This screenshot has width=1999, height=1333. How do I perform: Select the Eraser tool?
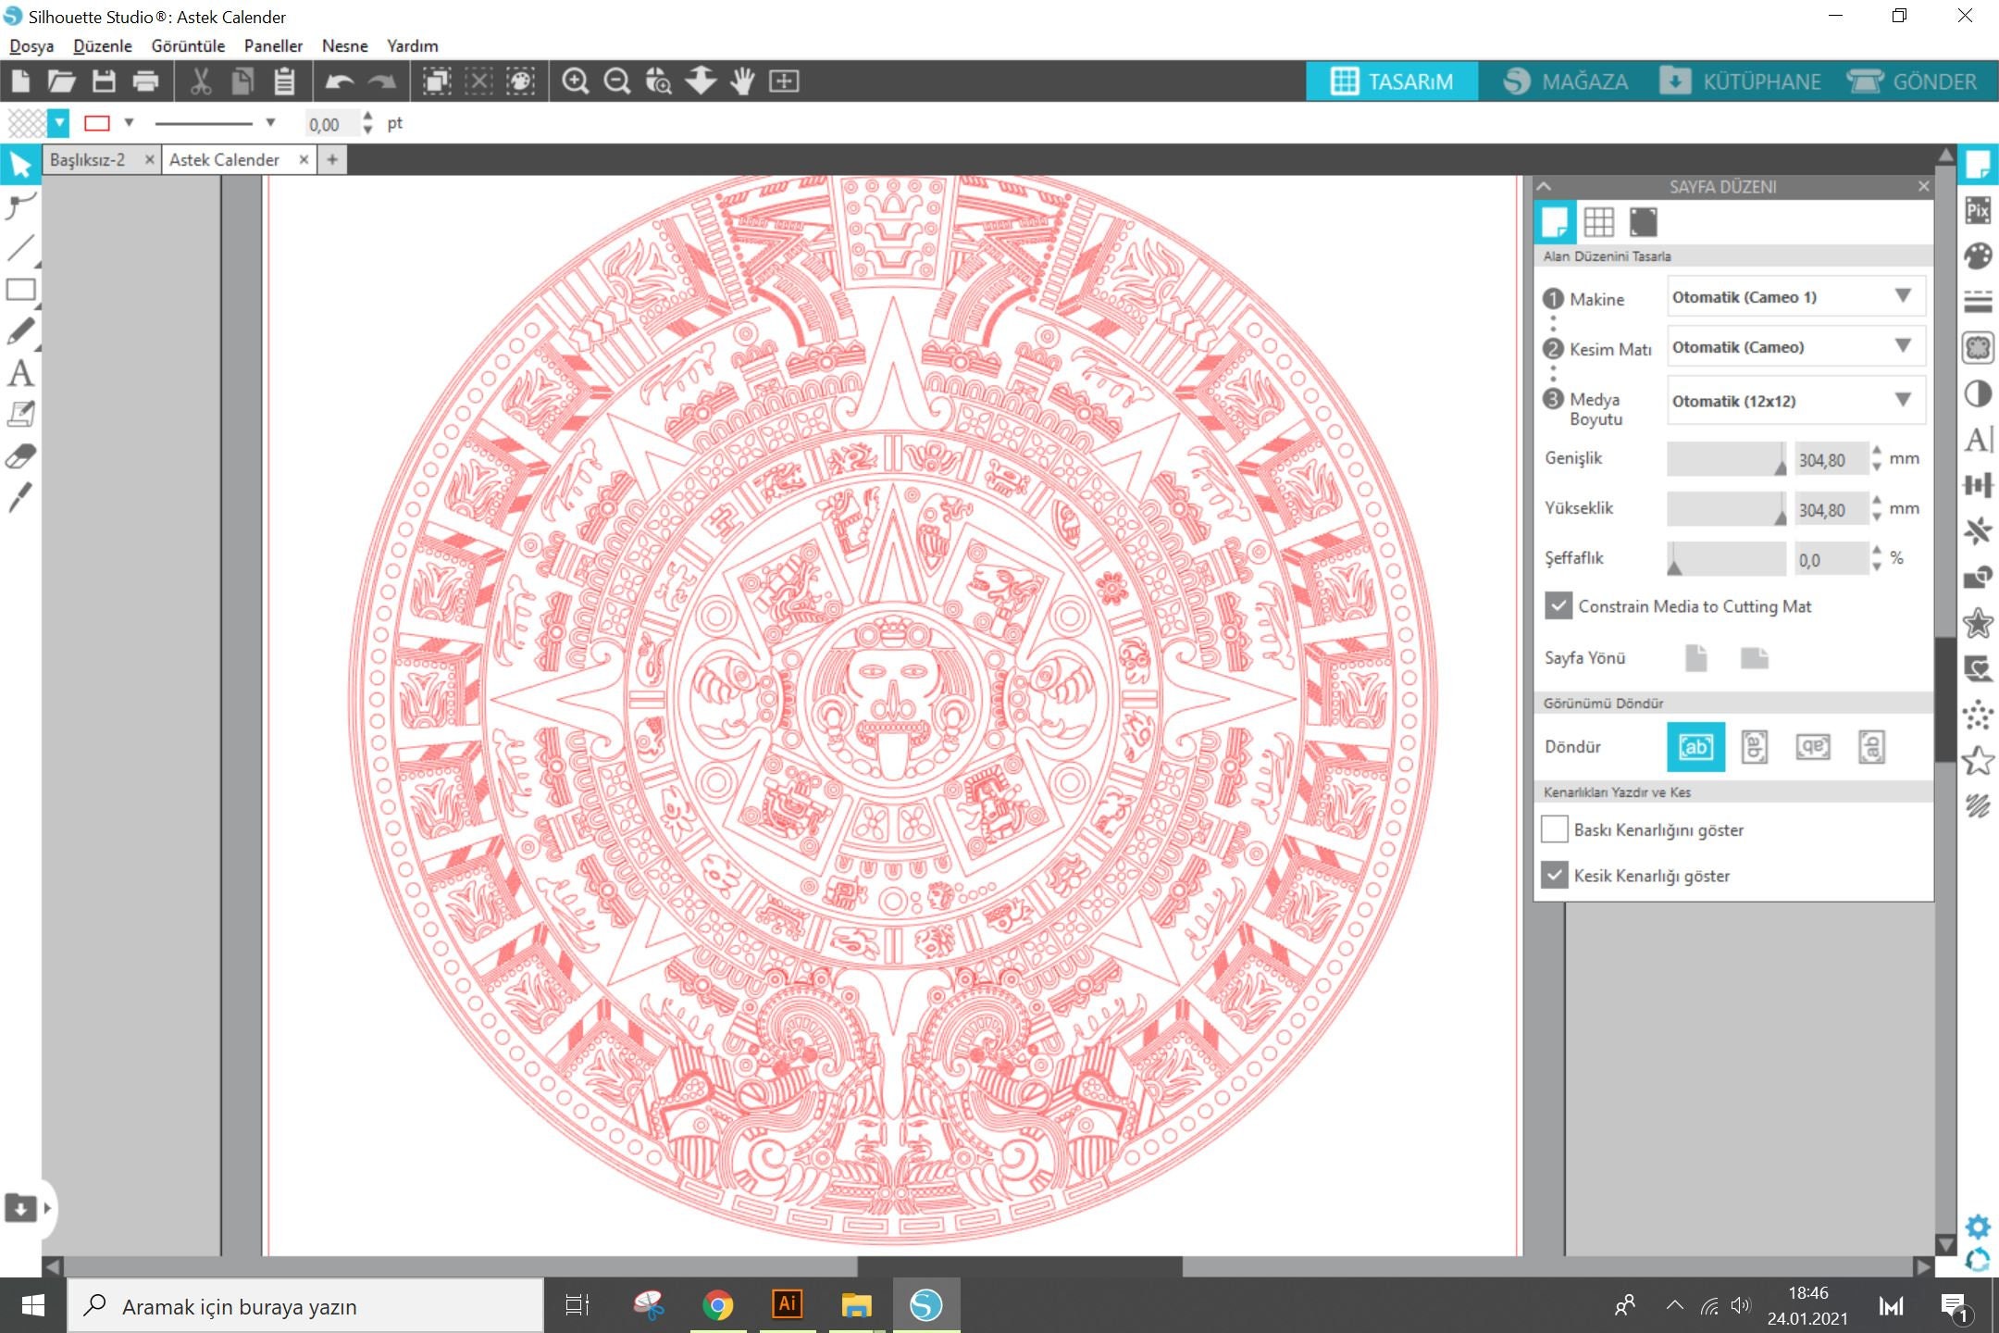point(21,455)
